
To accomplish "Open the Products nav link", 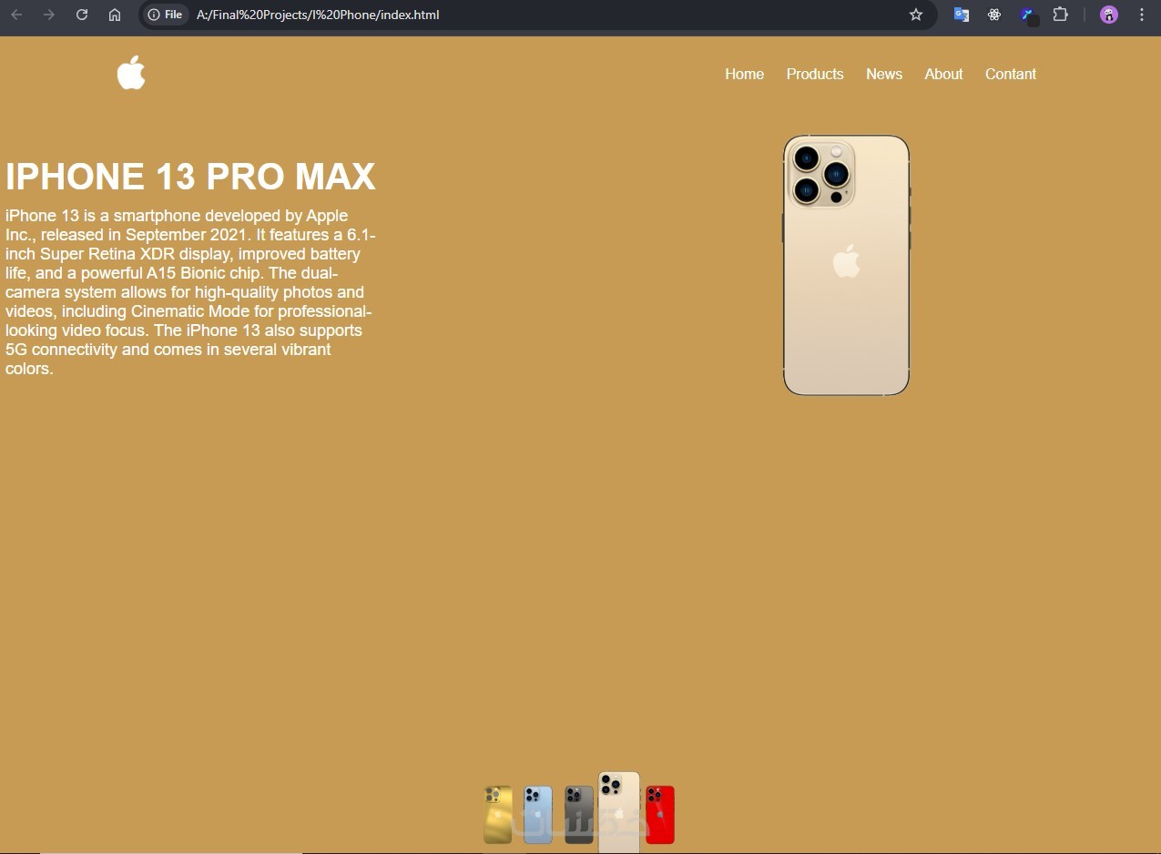I will 815,74.
